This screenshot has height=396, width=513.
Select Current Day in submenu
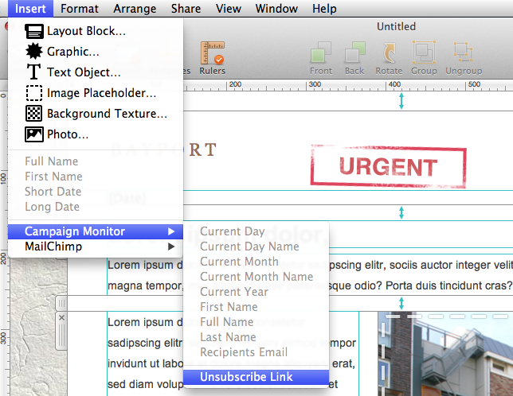pos(256,231)
